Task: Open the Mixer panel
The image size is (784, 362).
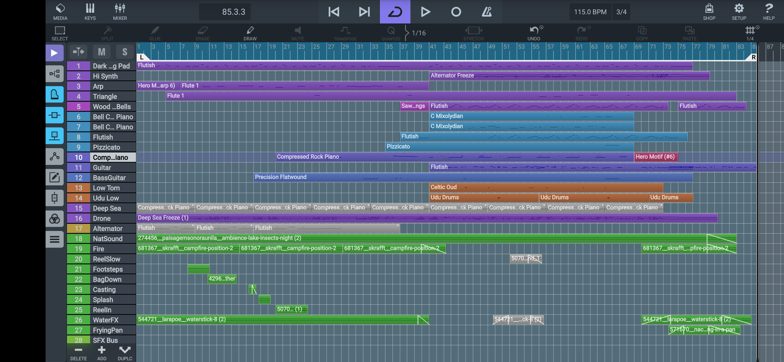Action: [120, 12]
